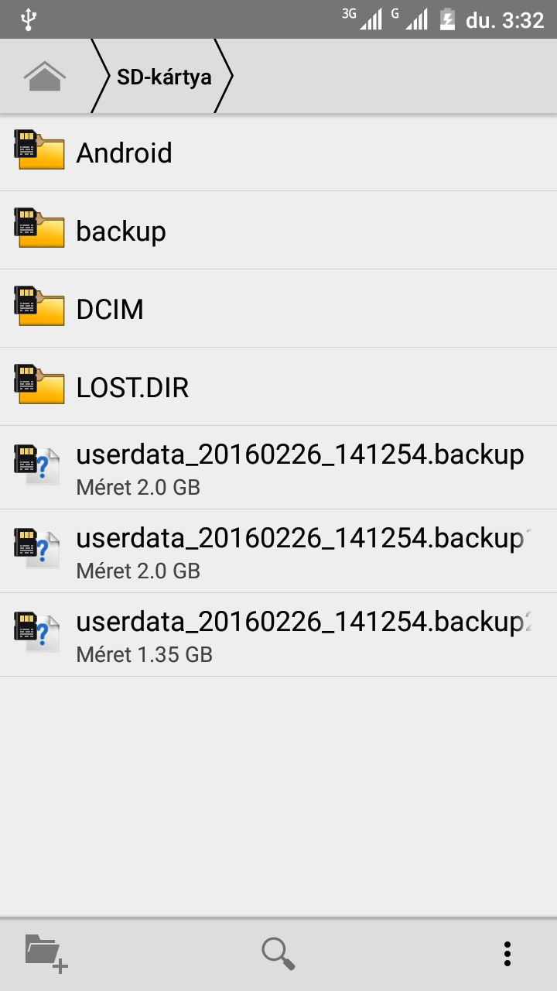
Task: Click the LOST.DIR folder icon
Action: coord(39,385)
